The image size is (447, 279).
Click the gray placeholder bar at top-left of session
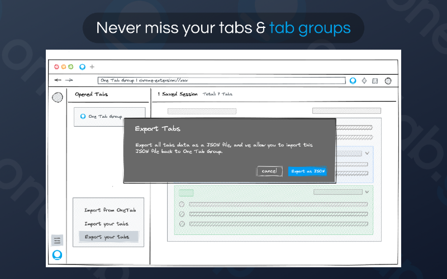point(202,111)
